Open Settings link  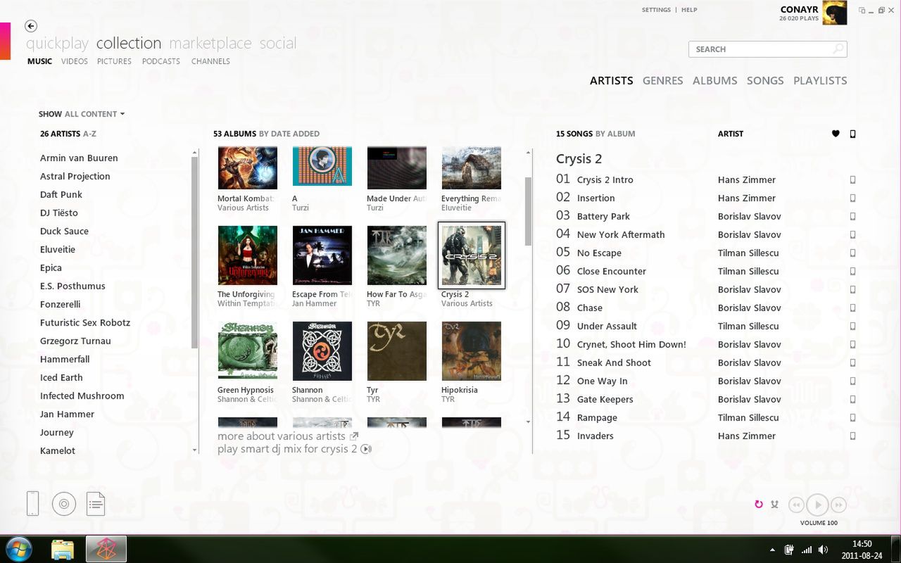click(656, 10)
